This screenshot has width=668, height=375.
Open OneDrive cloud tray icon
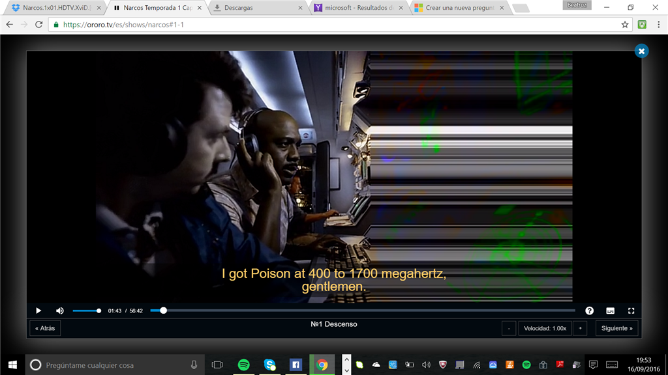pyautogui.click(x=376, y=365)
